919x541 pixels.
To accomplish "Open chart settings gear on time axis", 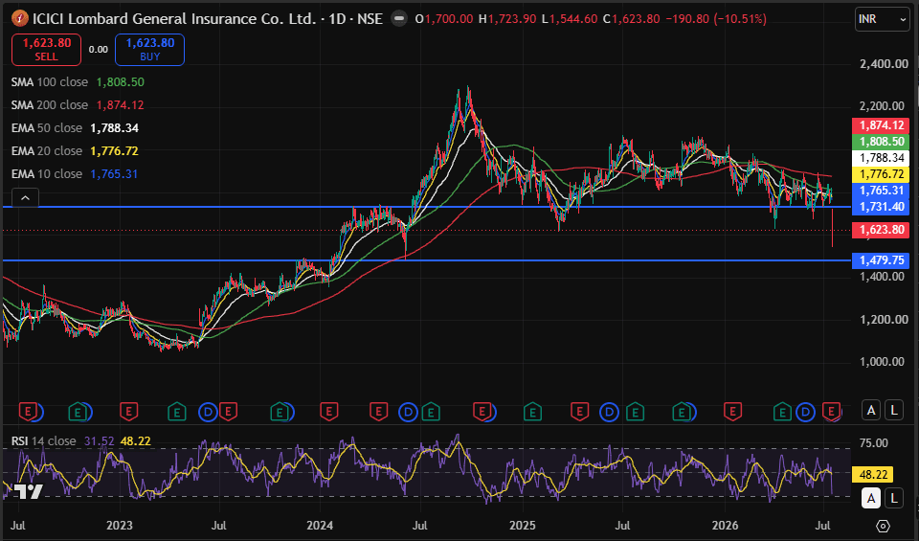I will point(883,526).
